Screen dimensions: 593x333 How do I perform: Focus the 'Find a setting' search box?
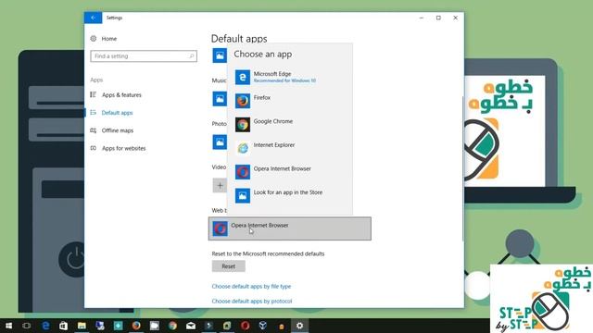144,56
